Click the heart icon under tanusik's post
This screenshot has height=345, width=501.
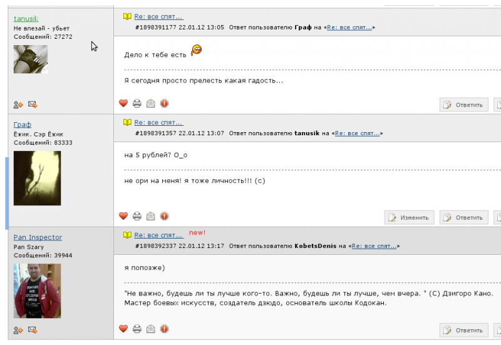(123, 103)
